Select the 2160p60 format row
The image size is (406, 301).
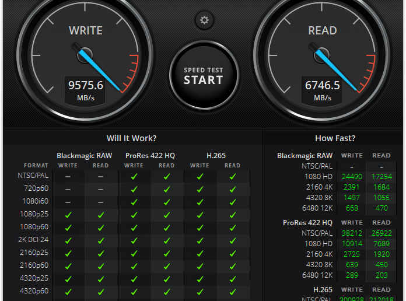[34, 265]
